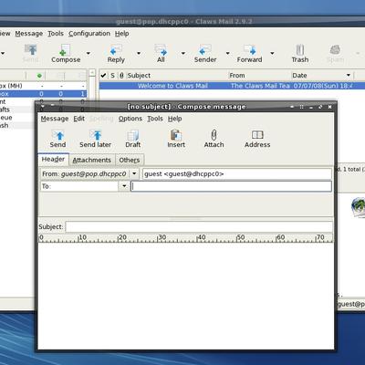Switch to the Header tab
This screenshot has height=365, width=365.
[53, 160]
